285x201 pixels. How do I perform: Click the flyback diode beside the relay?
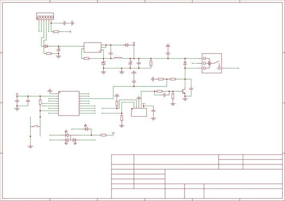[x=185, y=64]
